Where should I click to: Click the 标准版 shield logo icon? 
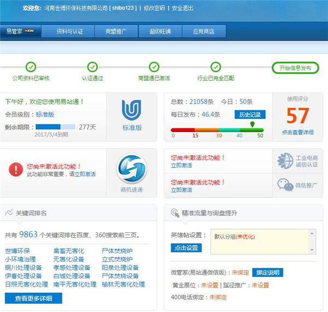click(131, 110)
